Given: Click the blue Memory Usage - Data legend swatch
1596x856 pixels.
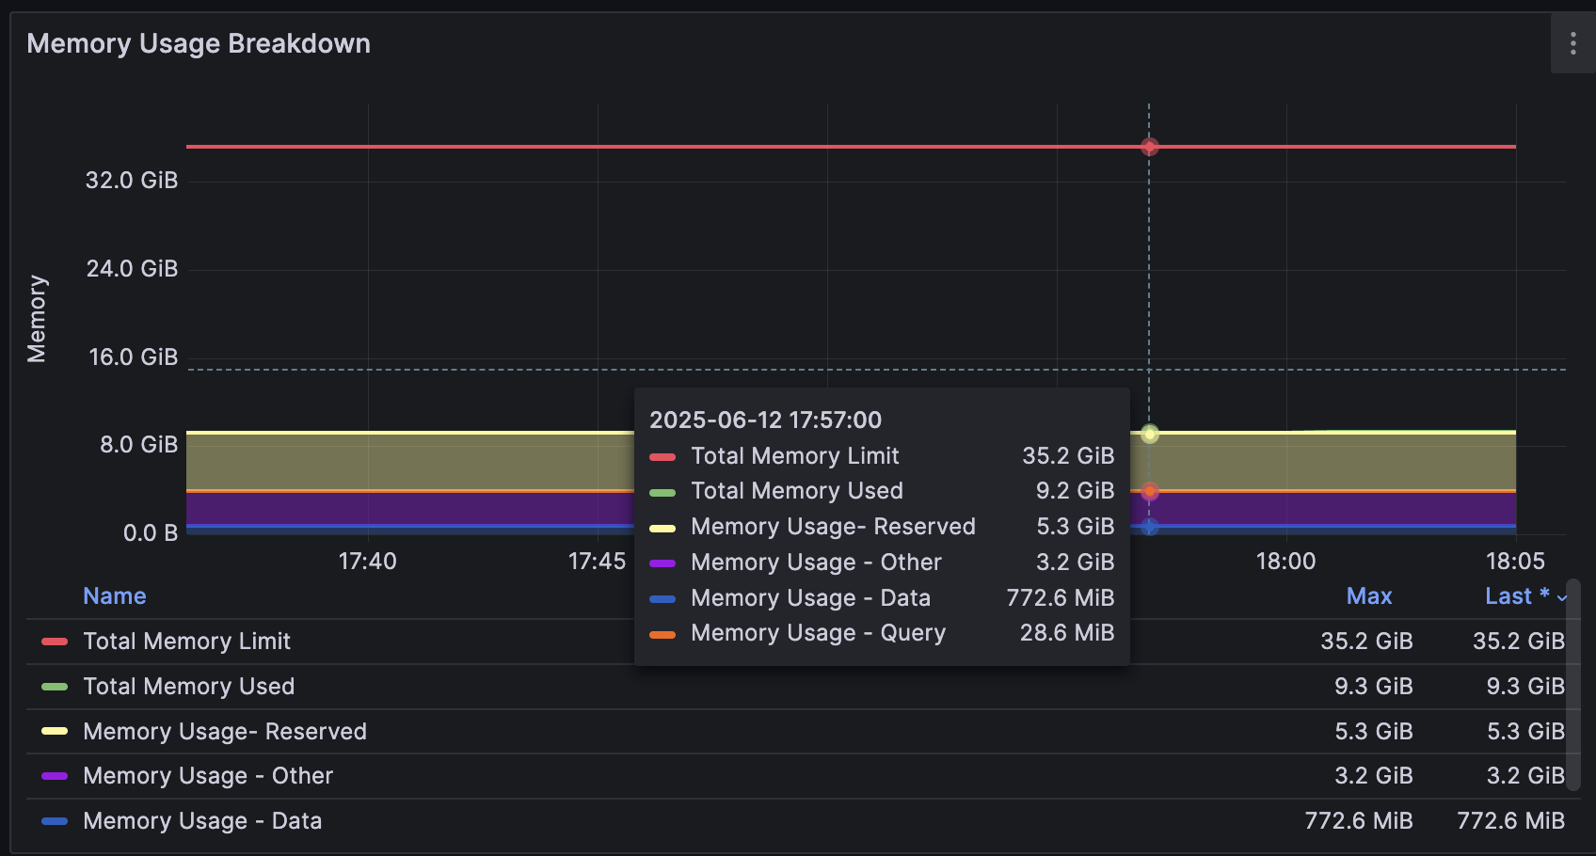Looking at the screenshot, I should 55,821.
